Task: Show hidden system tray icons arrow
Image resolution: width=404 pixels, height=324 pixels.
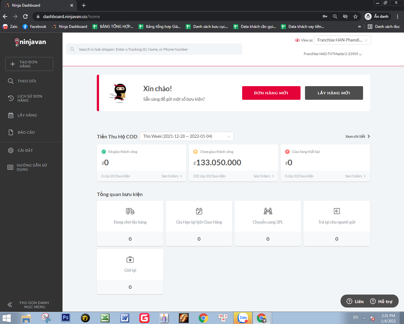Action: [364, 318]
